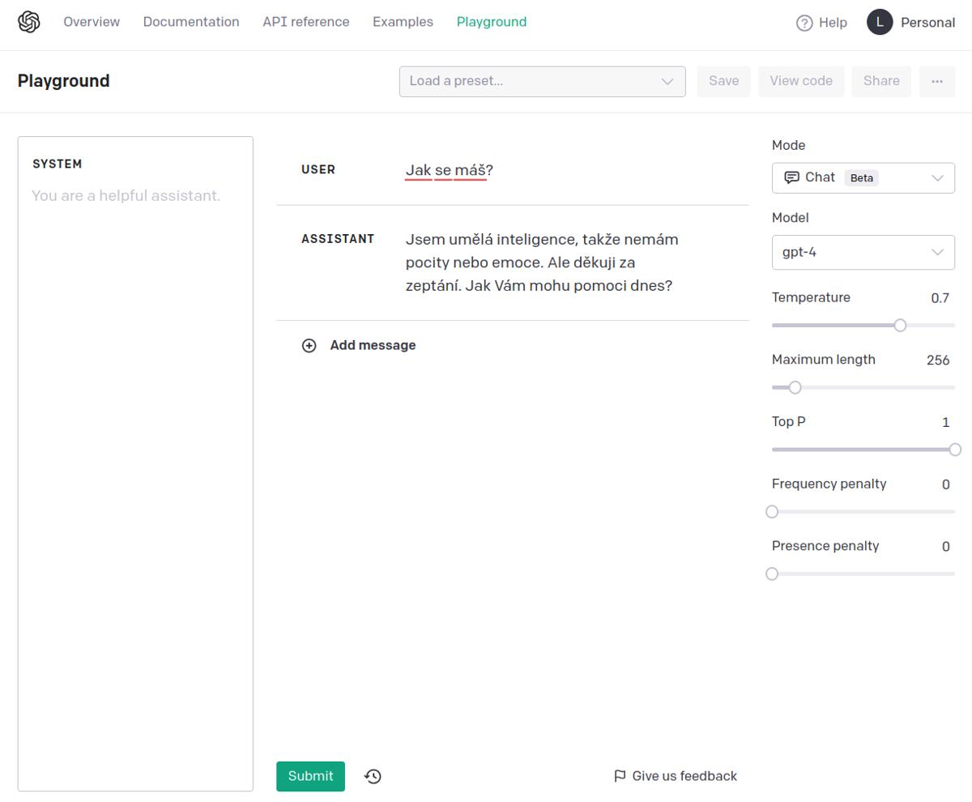Go to the Documentation tab
The image size is (972, 802).
pyautogui.click(x=191, y=22)
